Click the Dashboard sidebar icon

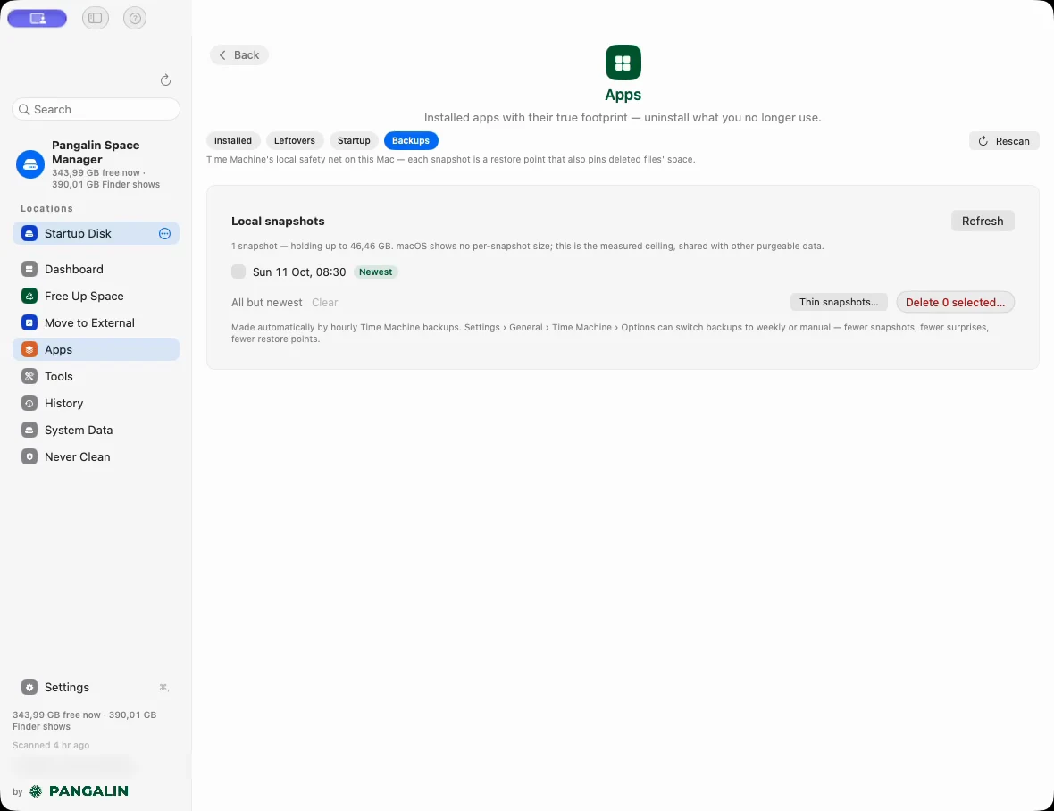[29, 269]
